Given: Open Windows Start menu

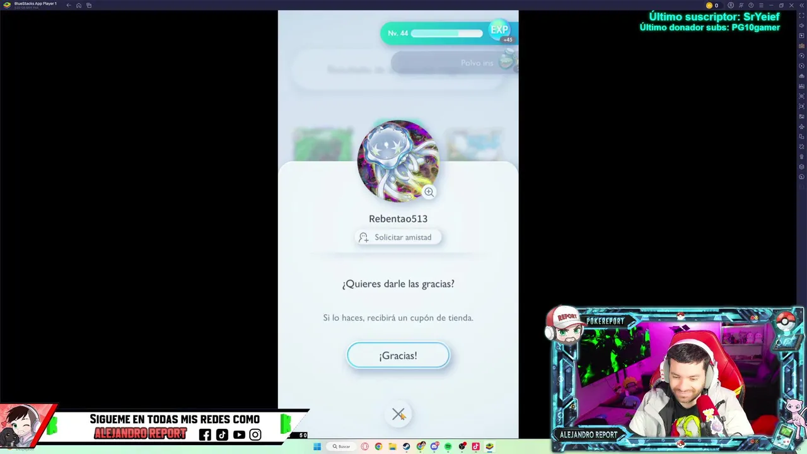Looking at the screenshot, I should pyautogui.click(x=317, y=446).
